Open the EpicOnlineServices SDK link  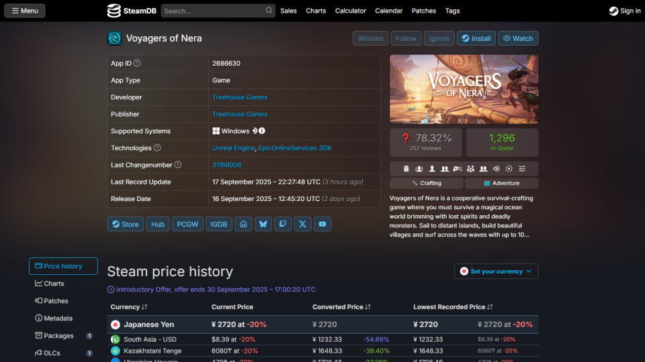pos(295,147)
